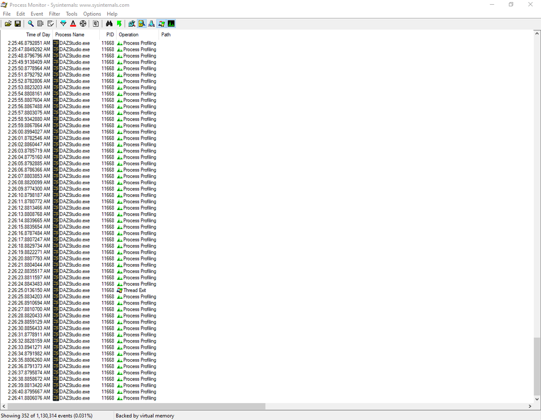
Task: Open the Highlight icon with red A
Action: coord(73,24)
